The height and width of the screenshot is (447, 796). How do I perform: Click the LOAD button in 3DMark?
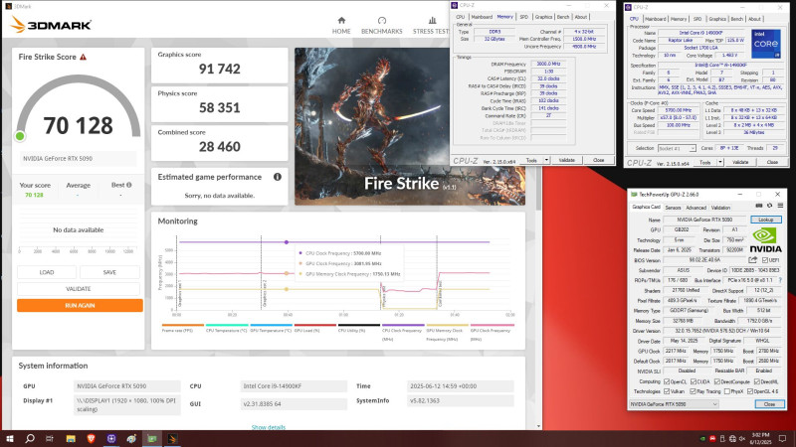pyautogui.click(x=47, y=272)
